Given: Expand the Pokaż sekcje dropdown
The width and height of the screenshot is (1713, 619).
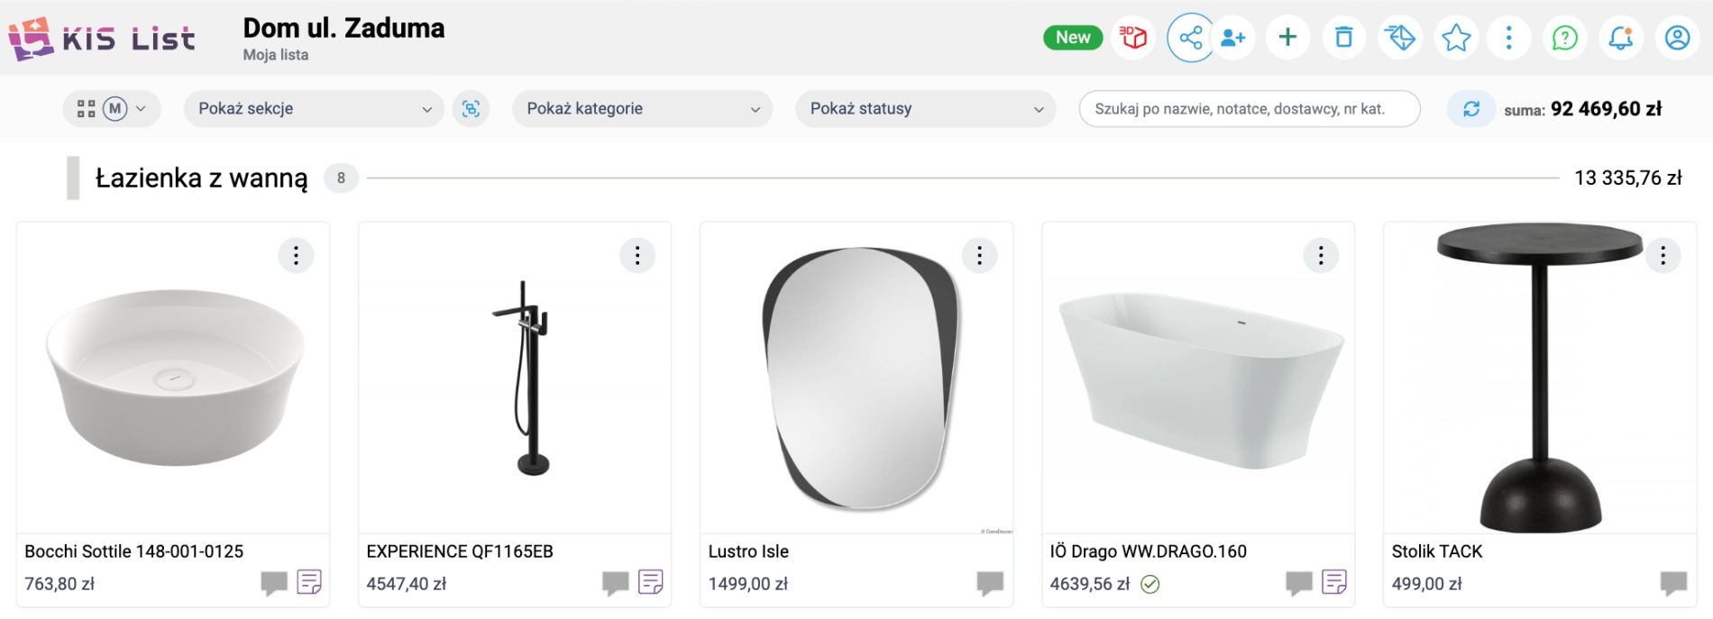Looking at the screenshot, I should click(314, 108).
